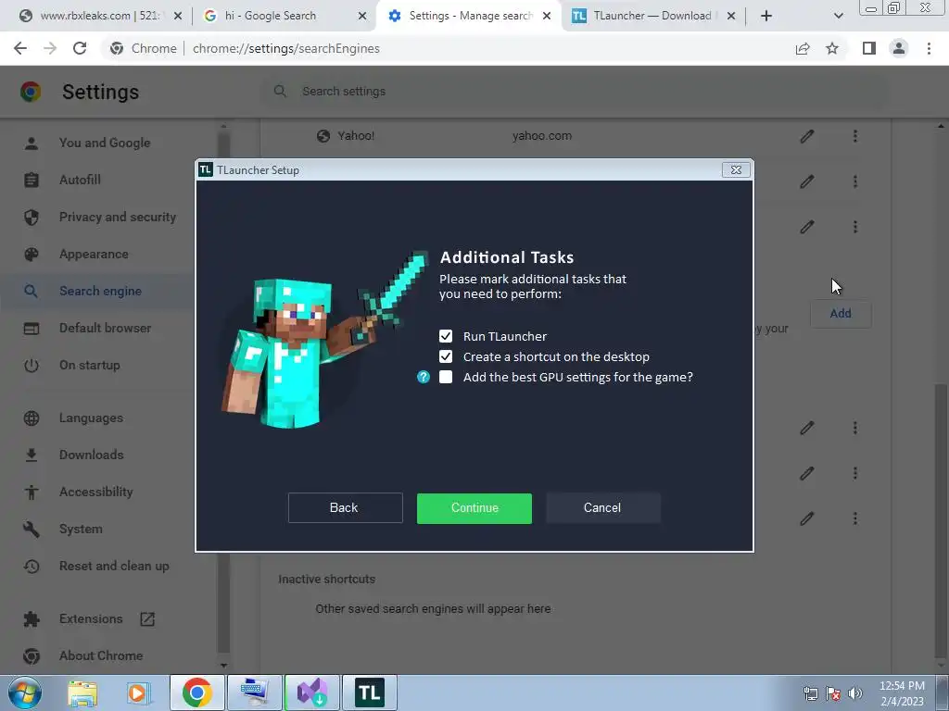Click the Search settings field

click(x=575, y=92)
